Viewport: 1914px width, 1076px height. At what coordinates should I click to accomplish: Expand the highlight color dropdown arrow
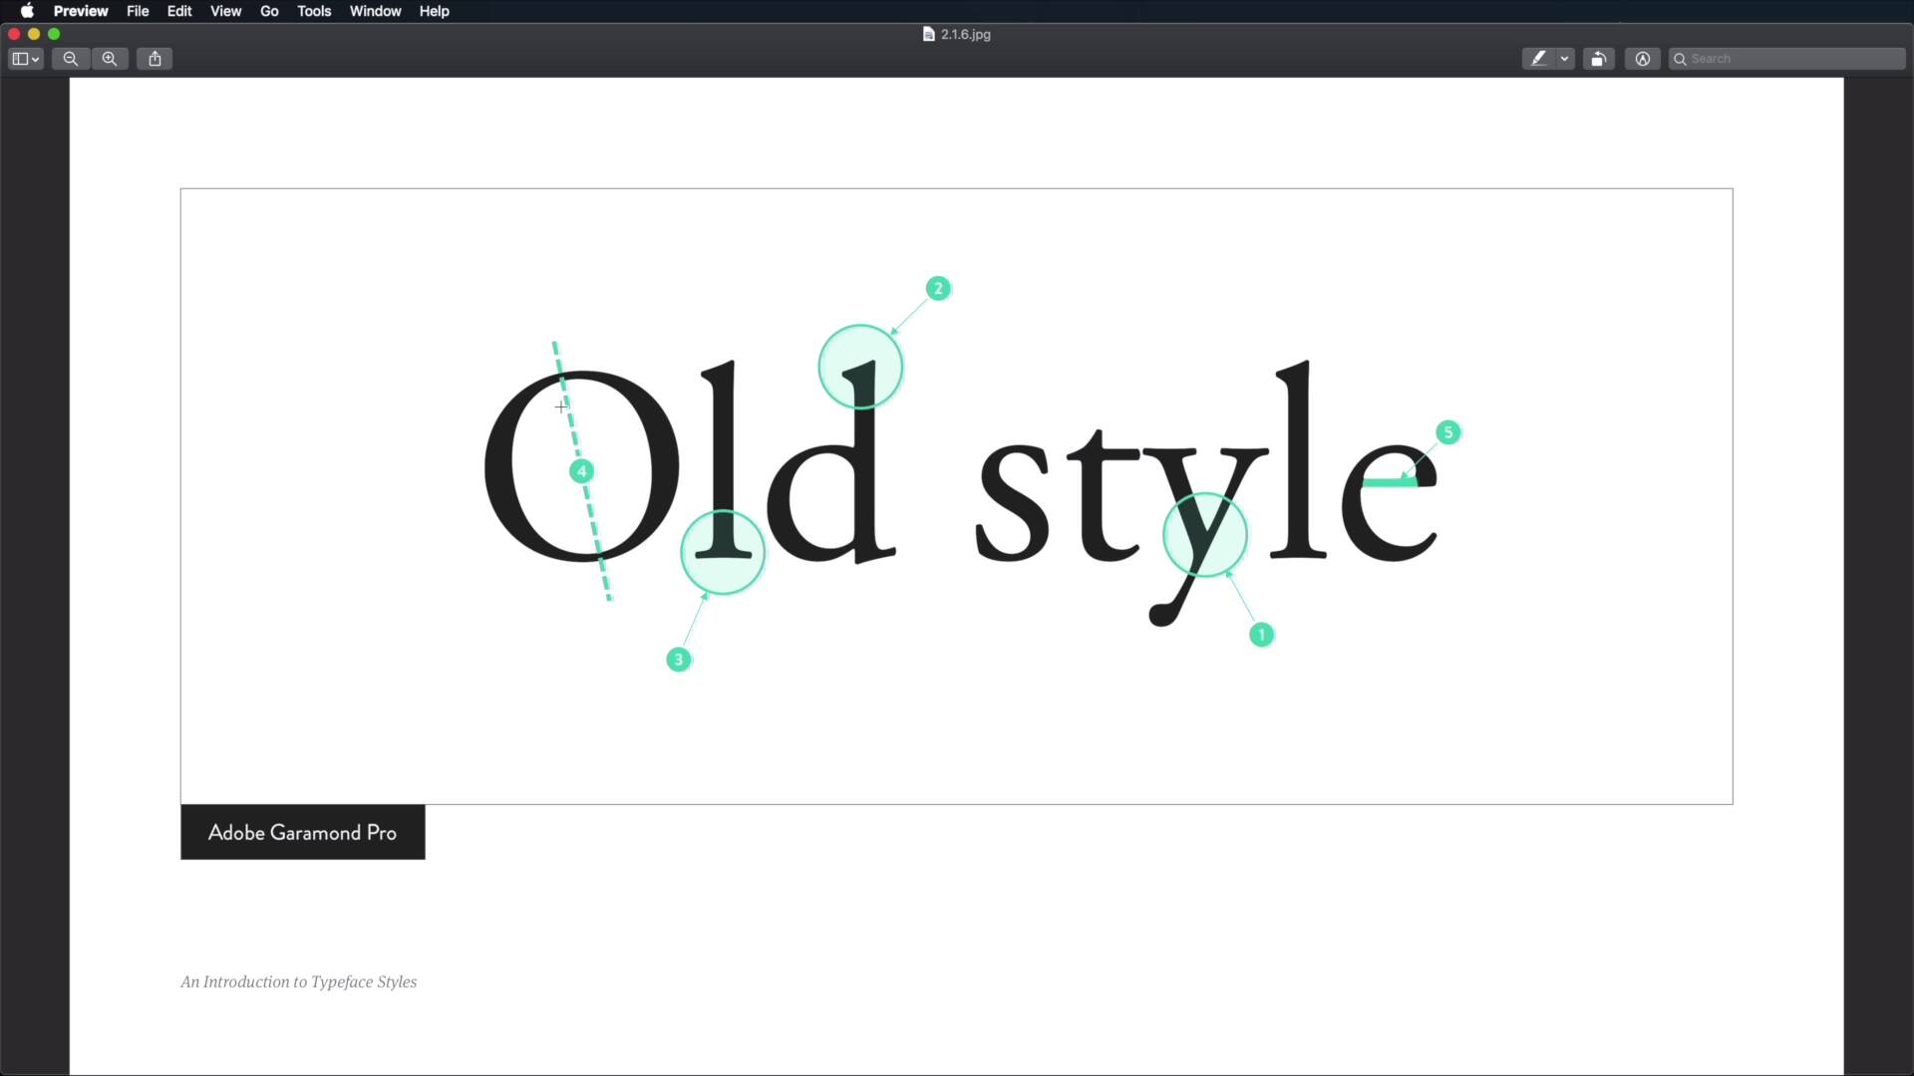(1565, 58)
